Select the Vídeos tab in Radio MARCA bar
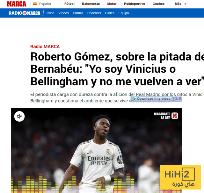Viewport: 204px width, 193px height. (63, 13)
